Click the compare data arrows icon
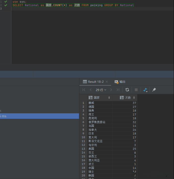Image resolution: width=174 pixels, height=179 pixels. 145,90
